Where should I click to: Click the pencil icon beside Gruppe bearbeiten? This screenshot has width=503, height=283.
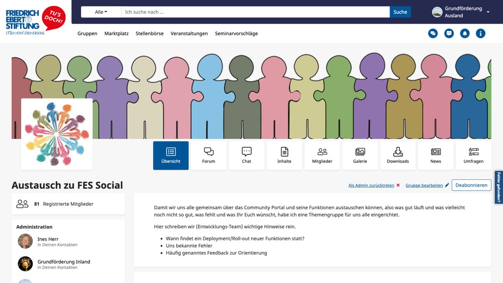point(447,185)
